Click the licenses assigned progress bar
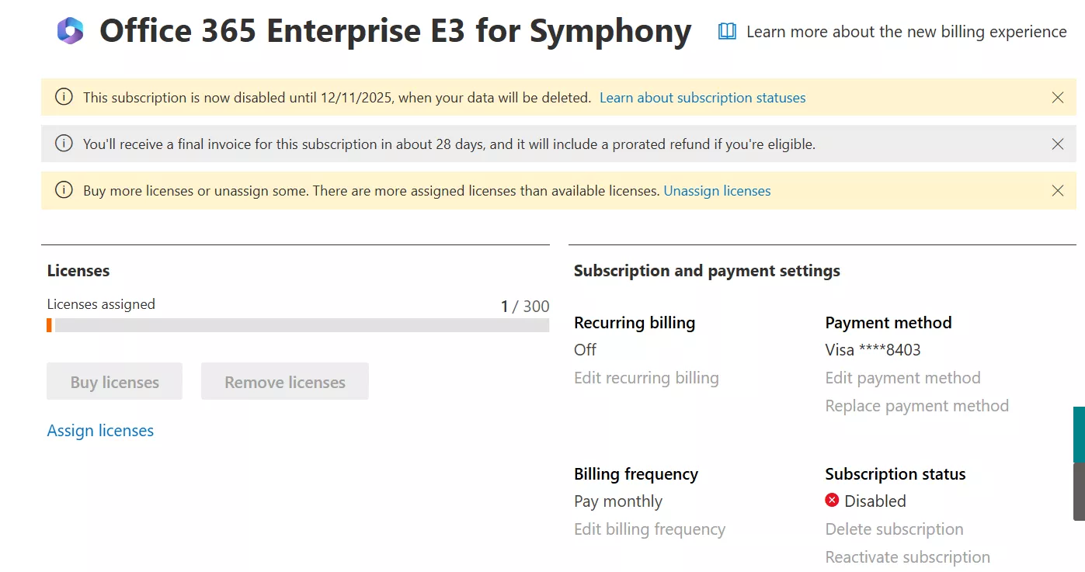The image size is (1085, 572). (x=298, y=325)
